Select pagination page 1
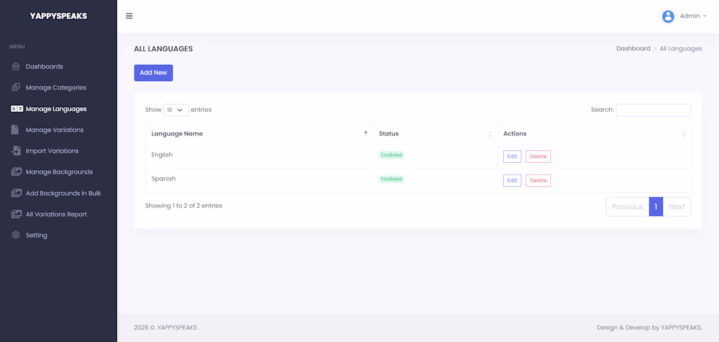Viewport: 719px width, 342px height. coord(656,207)
